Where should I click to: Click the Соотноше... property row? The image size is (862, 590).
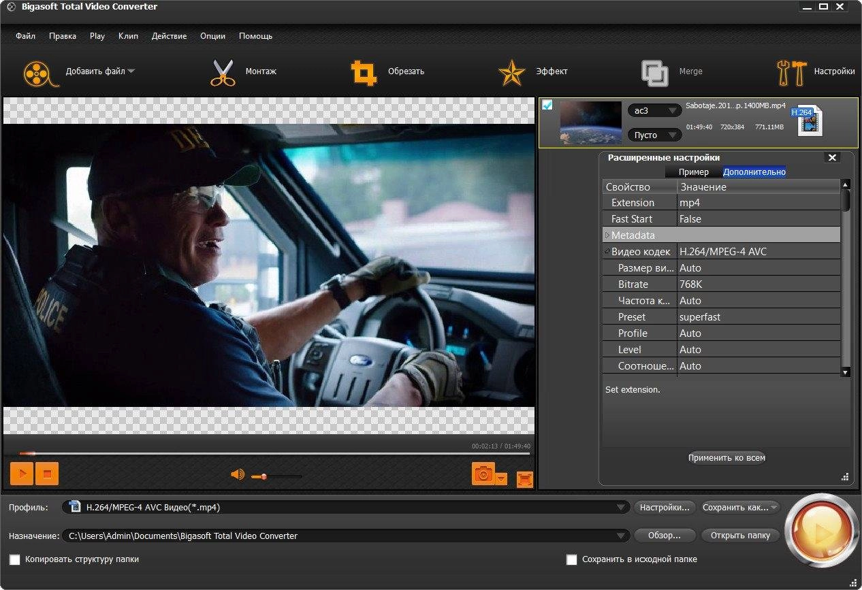(721, 366)
